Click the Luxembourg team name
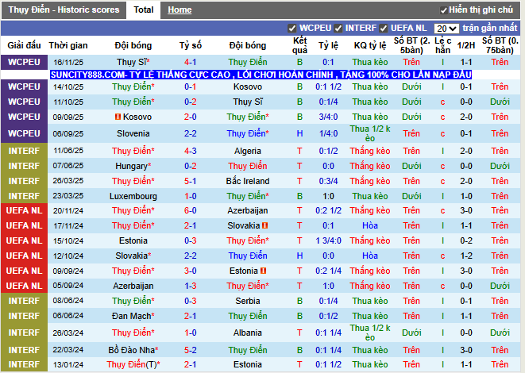This screenshot has width=525, height=373. pyautogui.click(x=133, y=196)
